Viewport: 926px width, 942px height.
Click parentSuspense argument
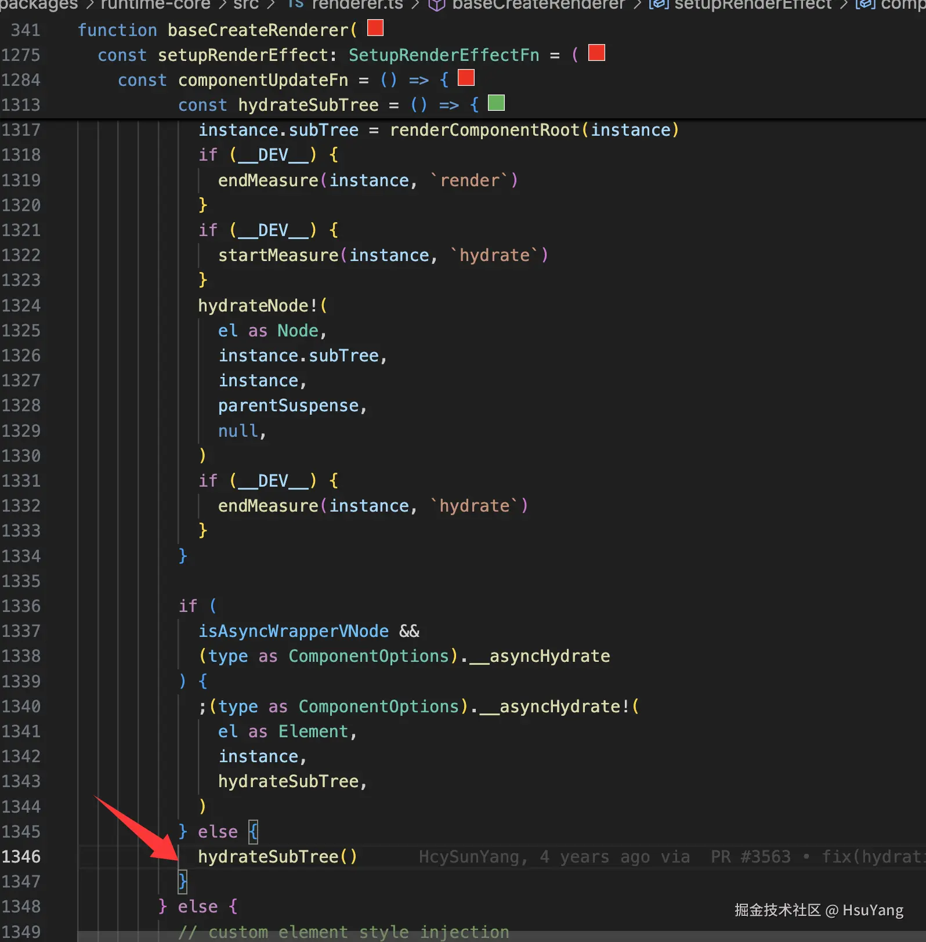pos(288,405)
